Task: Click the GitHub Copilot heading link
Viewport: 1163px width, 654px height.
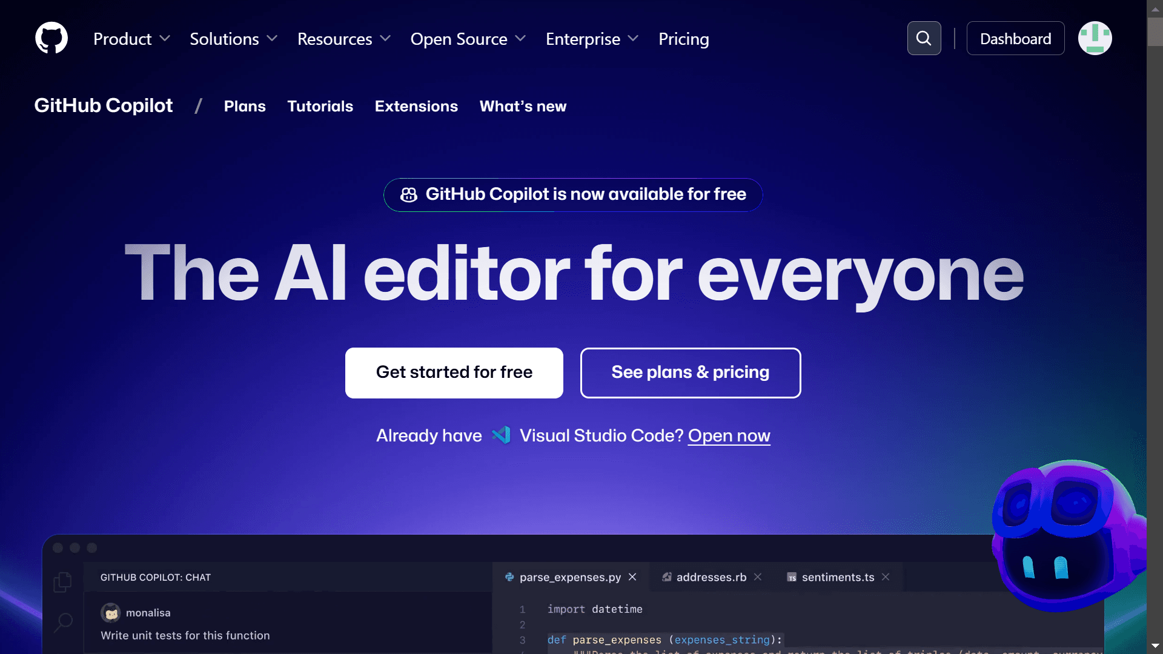Action: click(103, 105)
